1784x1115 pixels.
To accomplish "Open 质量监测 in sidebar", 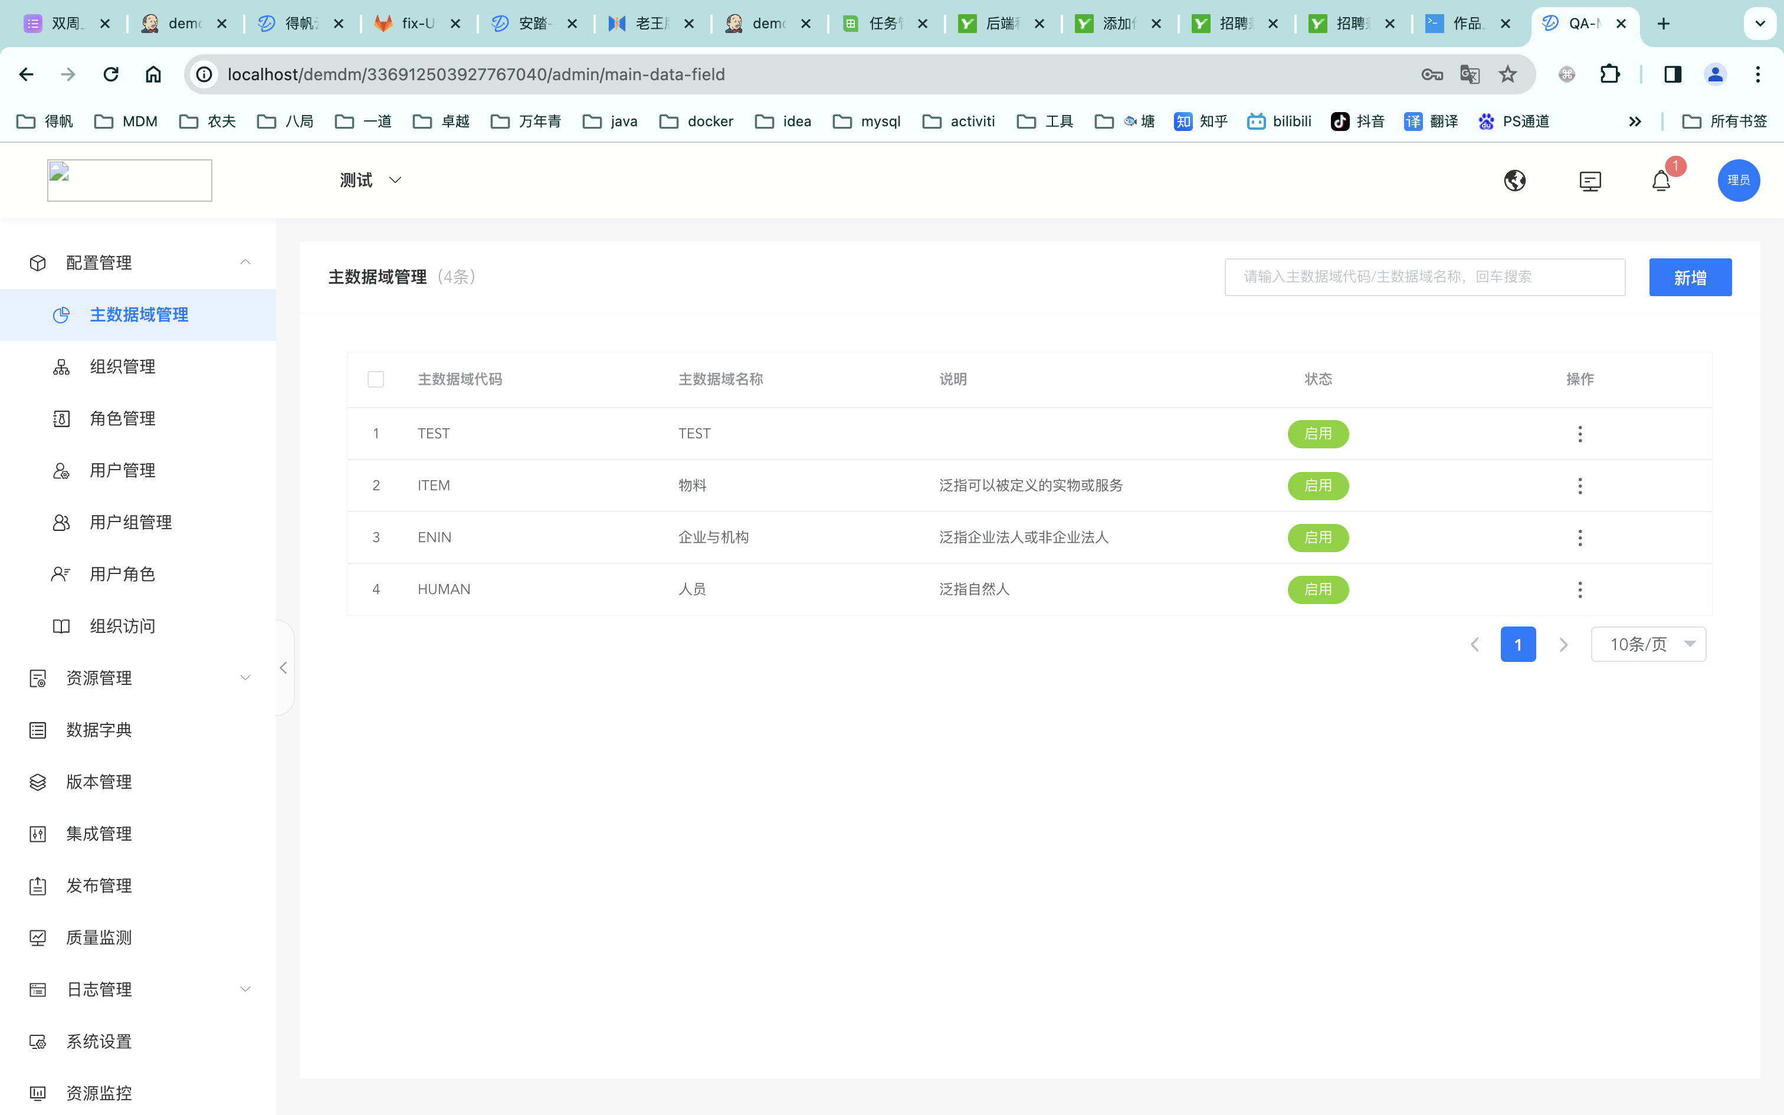I will coord(138,938).
